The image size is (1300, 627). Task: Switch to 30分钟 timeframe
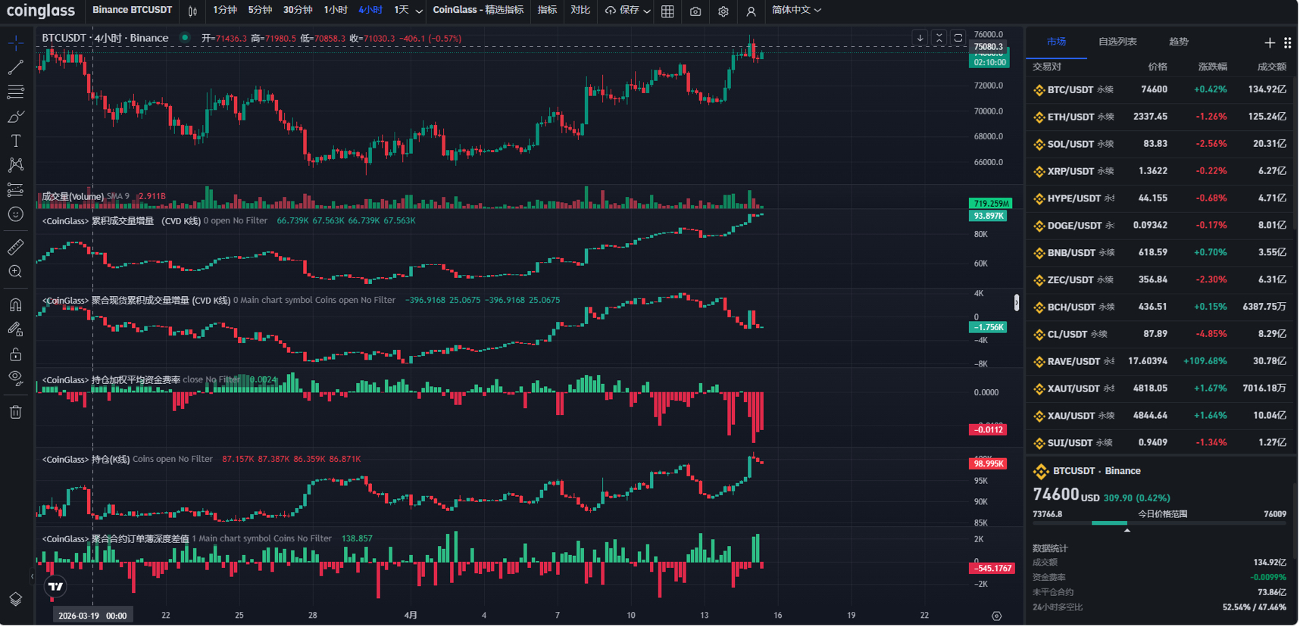[298, 10]
